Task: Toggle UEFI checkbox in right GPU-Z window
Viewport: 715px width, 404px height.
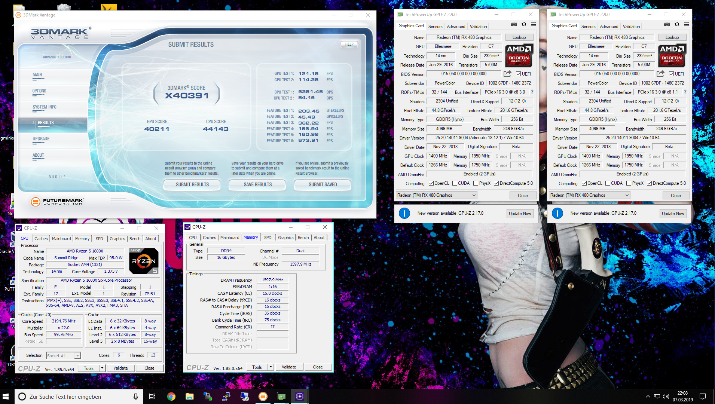Action: 671,74
